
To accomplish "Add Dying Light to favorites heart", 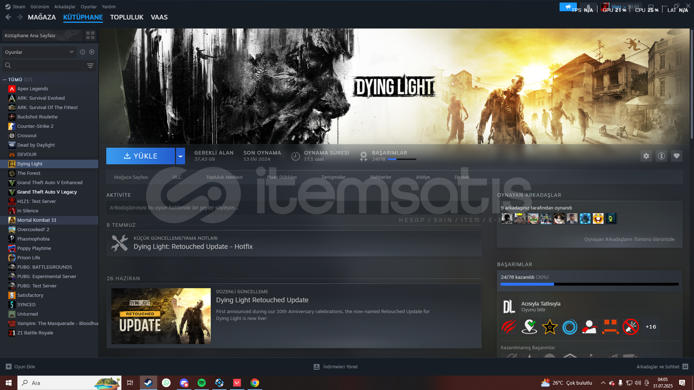I will [677, 156].
